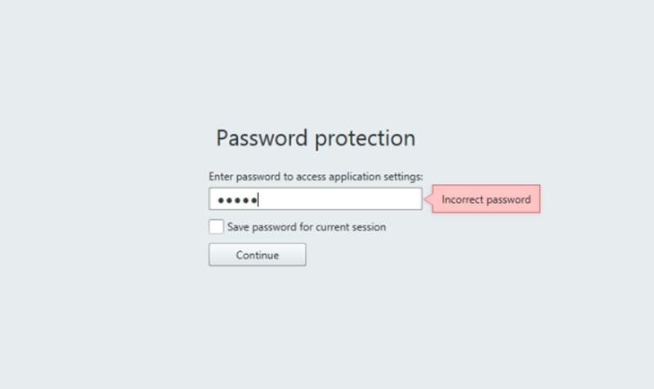This screenshot has width=654, height=389.
Task: Click the Incorrect password error callout
Action: tap(486, 199)
